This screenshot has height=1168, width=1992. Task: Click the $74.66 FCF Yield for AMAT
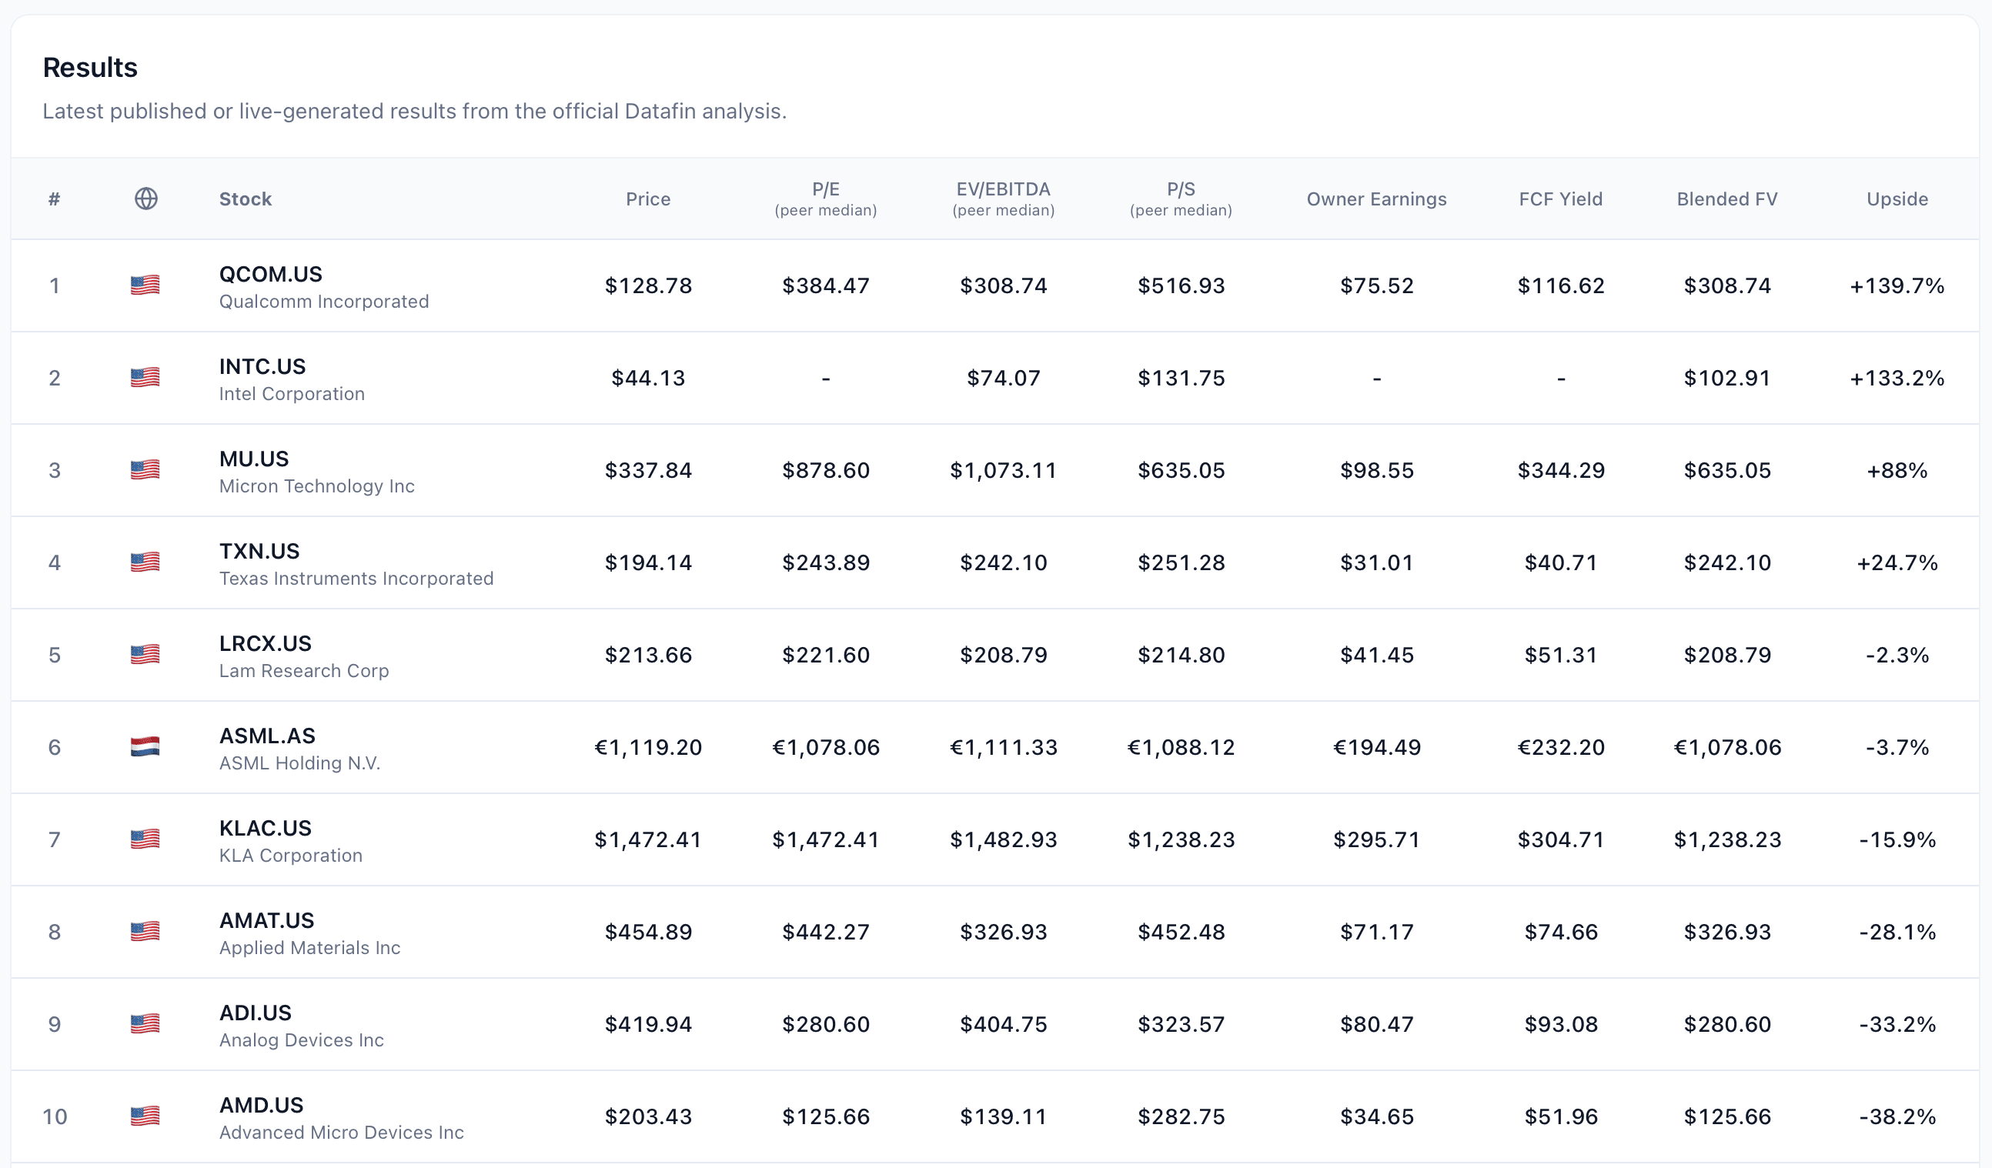1560,932
